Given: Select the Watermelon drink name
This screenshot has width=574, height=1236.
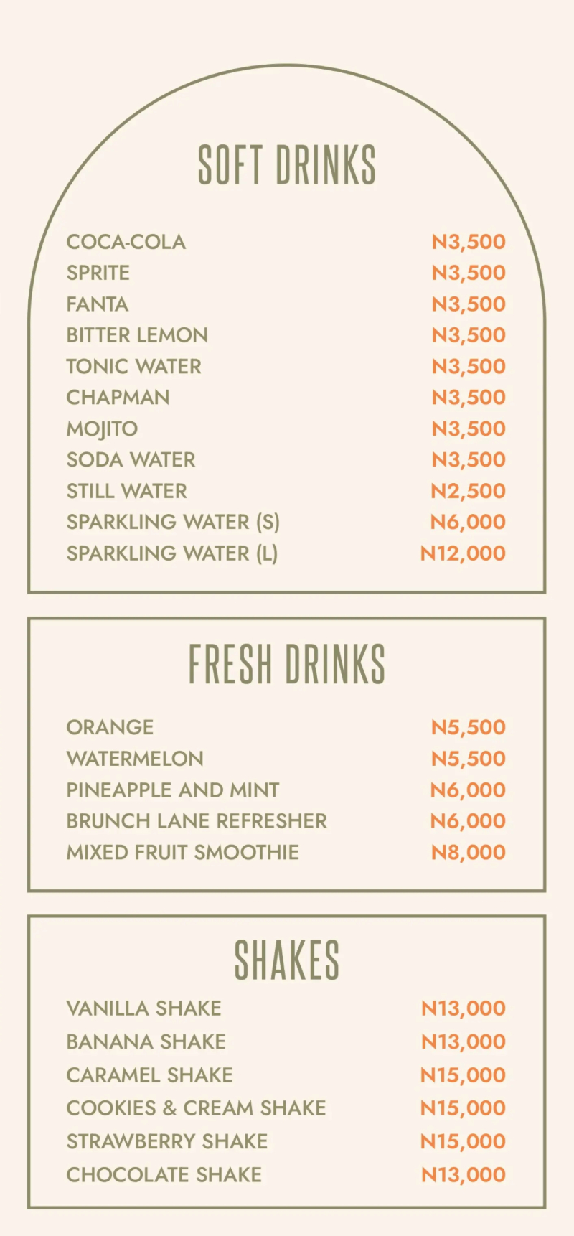Looking at the screenshot, I should (135, 759).
